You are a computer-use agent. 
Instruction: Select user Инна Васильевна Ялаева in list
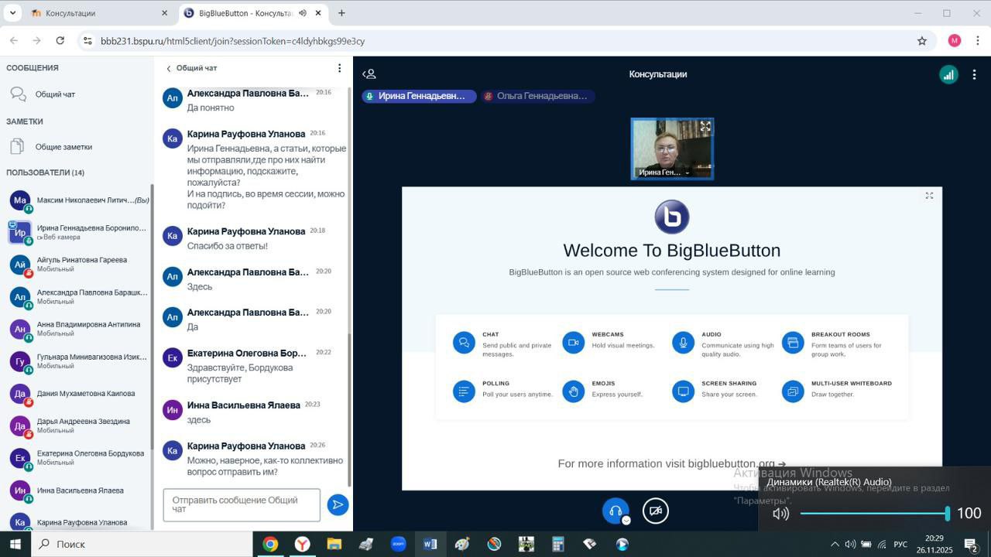80,490
